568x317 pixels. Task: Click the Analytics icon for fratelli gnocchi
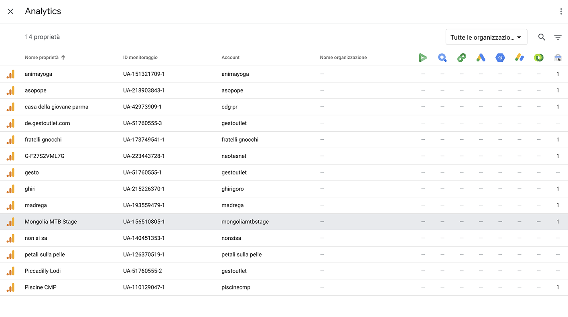[10, 140]
